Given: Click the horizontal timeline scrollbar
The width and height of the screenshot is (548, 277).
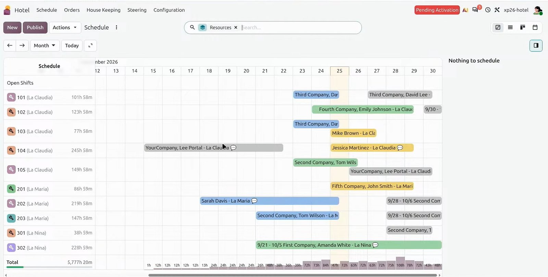Looking at the screenshot, I should (x=292, y=275).
